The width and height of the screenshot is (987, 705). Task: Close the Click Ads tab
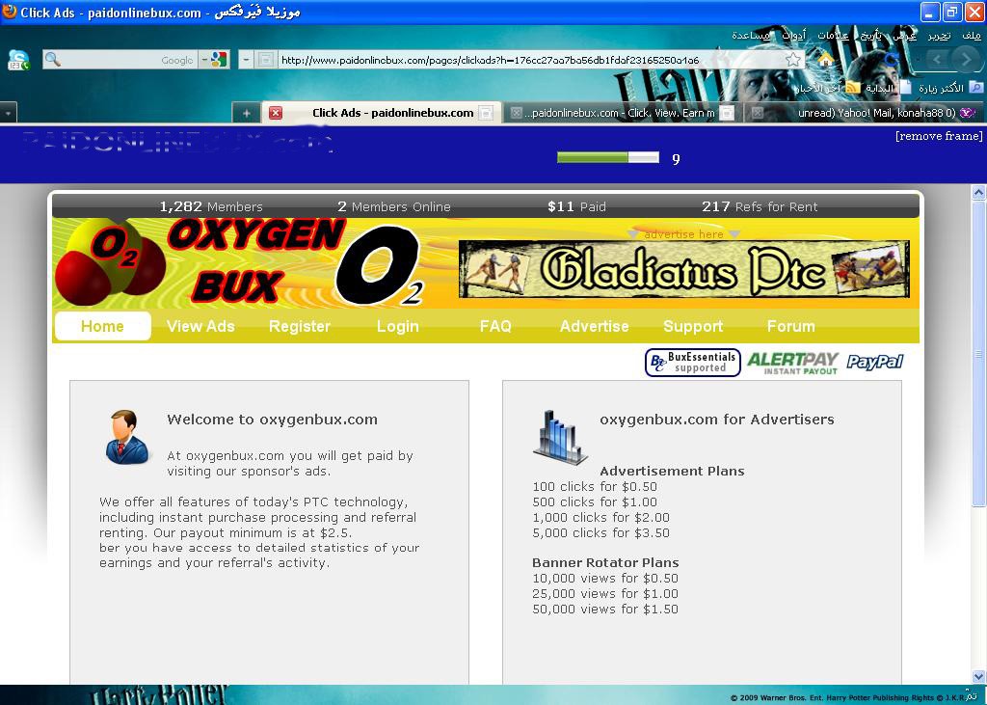coord(275,113)
